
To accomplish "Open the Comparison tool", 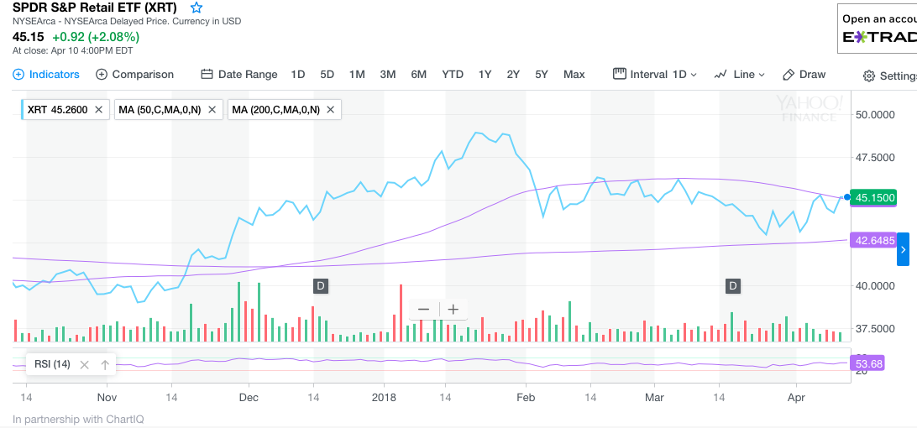I will pyautogui.click(x=134, y=75).
